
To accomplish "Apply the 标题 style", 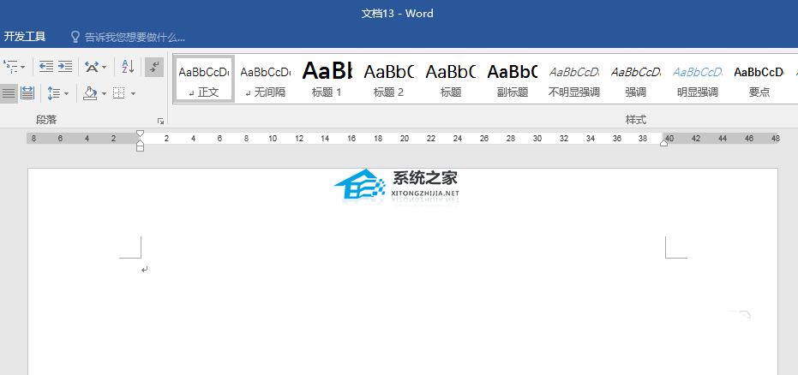I will click(450, 79).
